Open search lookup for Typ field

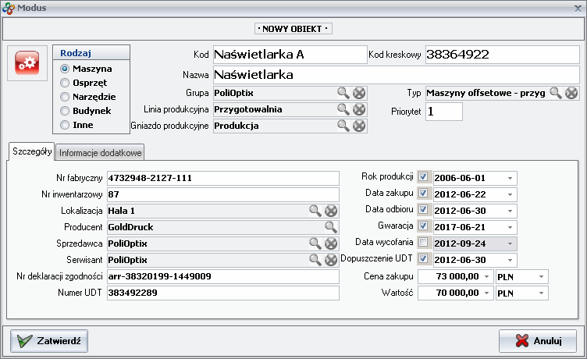pyautogui.click(x=556, y=93)
